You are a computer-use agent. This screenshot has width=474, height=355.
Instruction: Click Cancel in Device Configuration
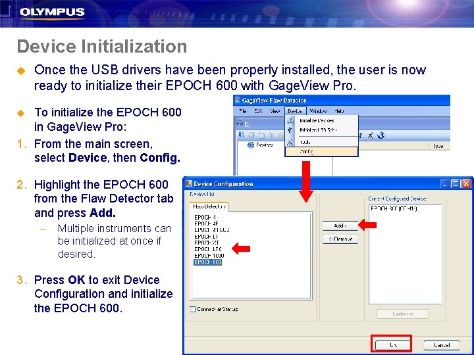442,344
